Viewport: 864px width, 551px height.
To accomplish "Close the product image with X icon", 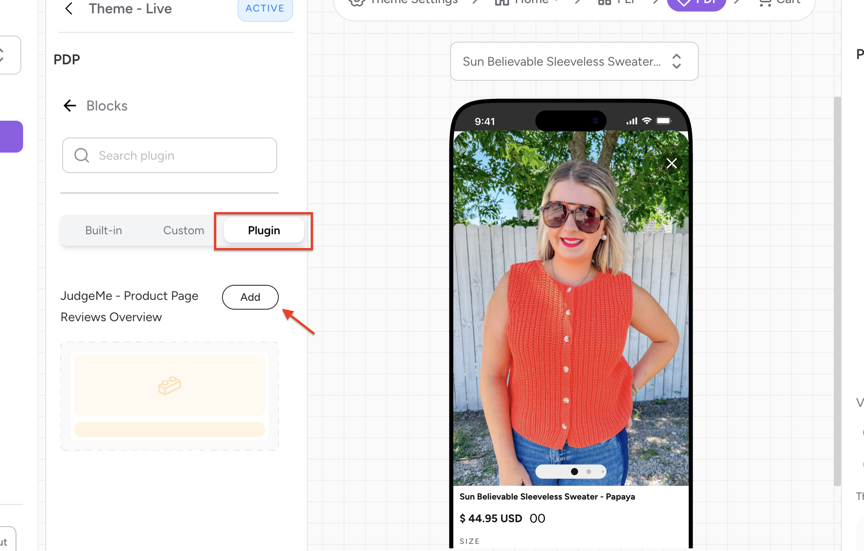I will click(x=671, y=163).
